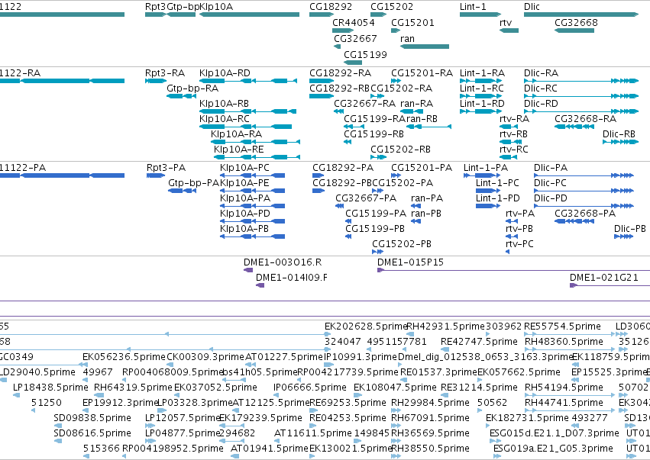Viewport: 650px width, 460px height.
Task: Click EST label AT01941.5prime
Action: coord(270,449)
